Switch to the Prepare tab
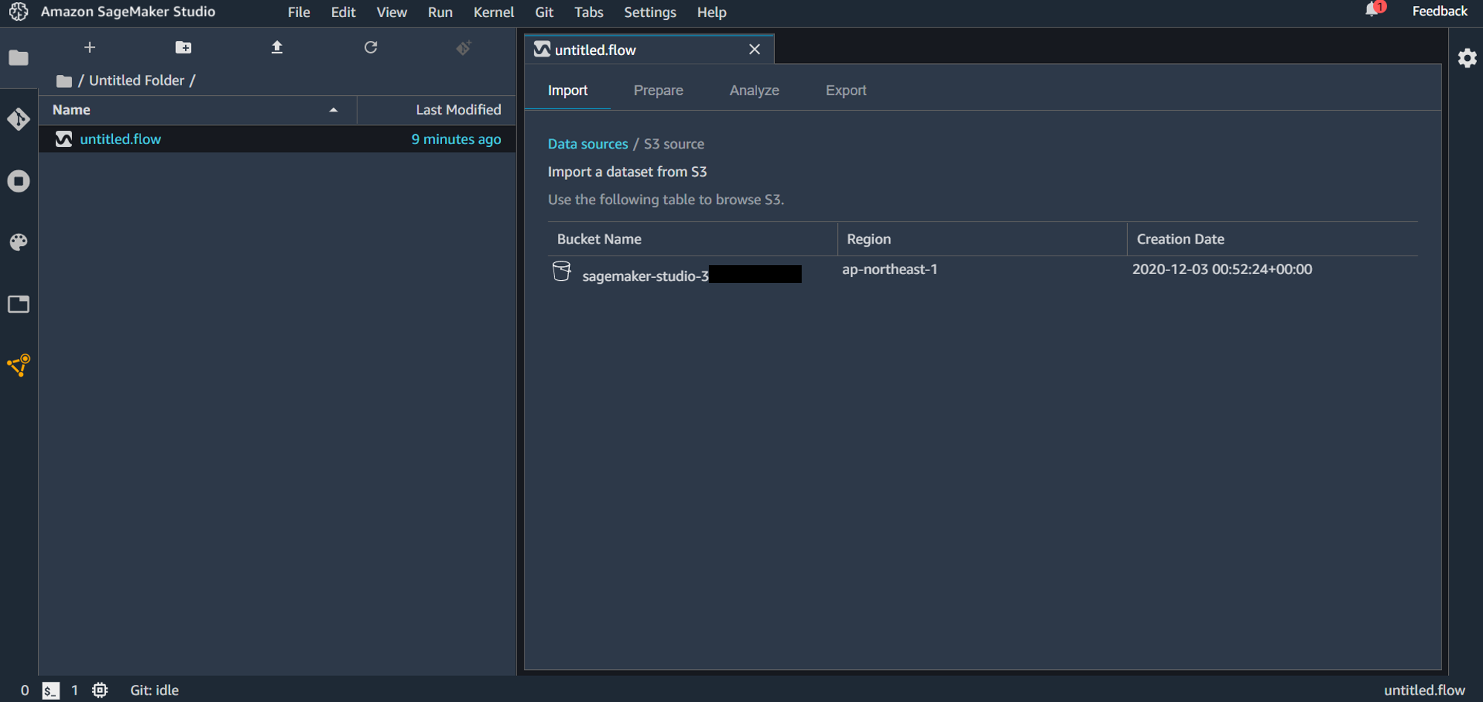Image resolution: width=1483 pixels, height=702 pixels. coord(658,91)
